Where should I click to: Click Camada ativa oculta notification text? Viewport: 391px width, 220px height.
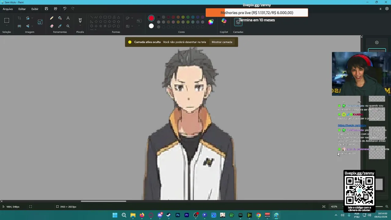[147, 42]
